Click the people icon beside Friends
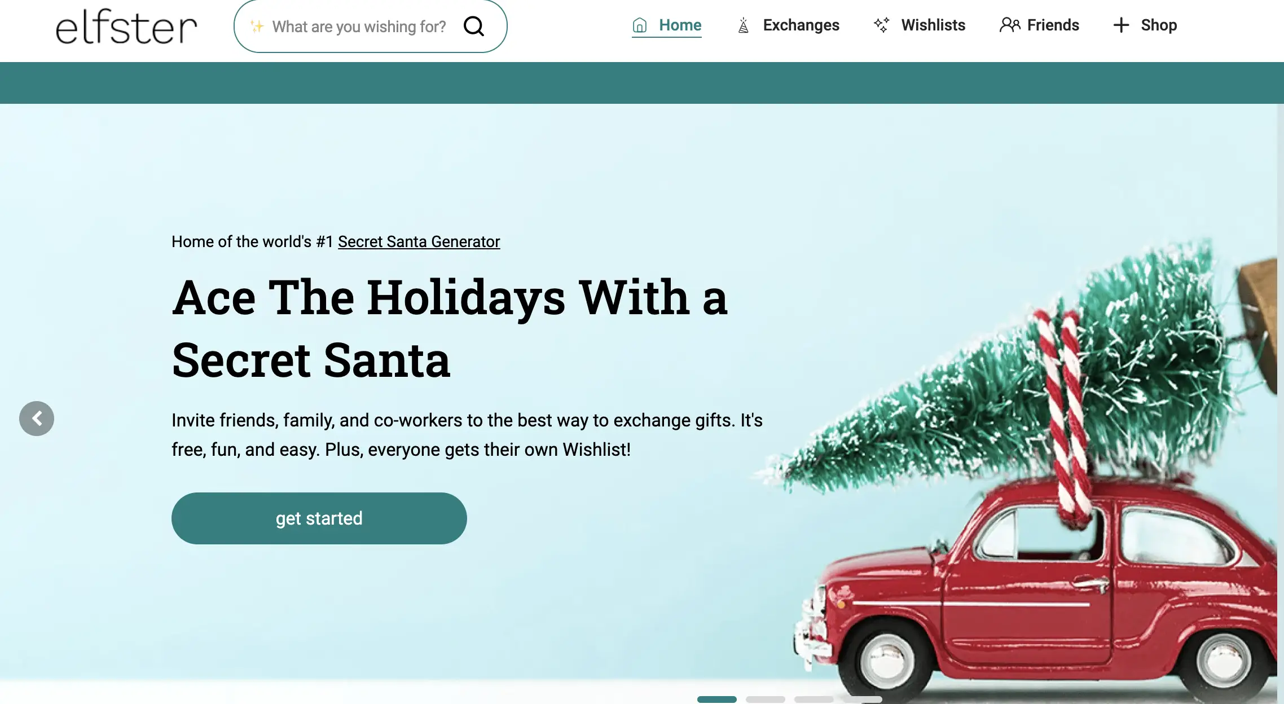The height and width of the screenshot is (704, 1284). pyautogui.click(x=1010, y=25)
